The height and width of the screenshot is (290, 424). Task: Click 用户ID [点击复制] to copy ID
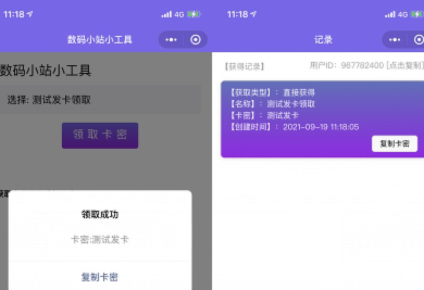[x=366, y=66]
